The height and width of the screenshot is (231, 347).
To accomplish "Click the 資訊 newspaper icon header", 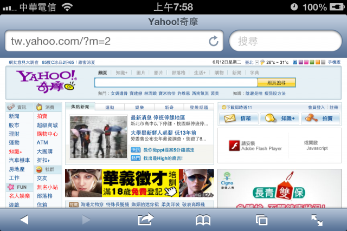I will coord(11,107).
